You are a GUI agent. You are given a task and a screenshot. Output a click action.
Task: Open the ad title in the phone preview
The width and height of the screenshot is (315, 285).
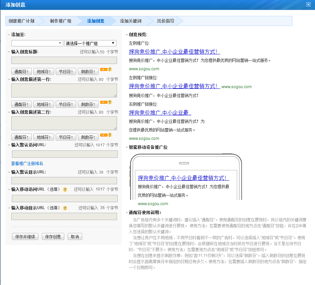(183, 178)
